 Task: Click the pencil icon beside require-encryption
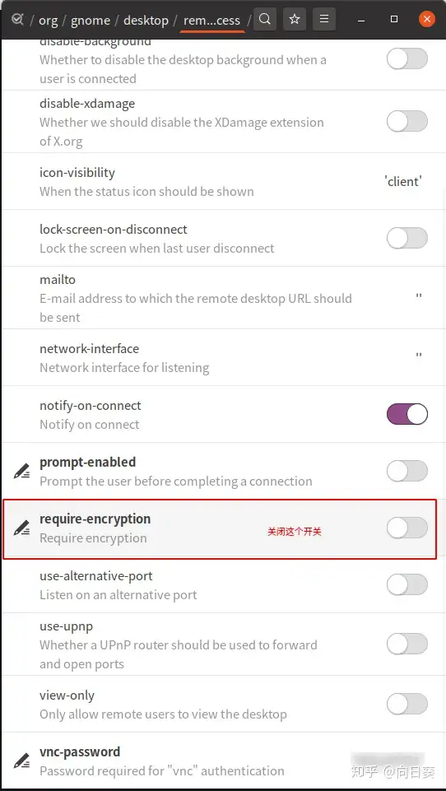[x=21, y=528]
